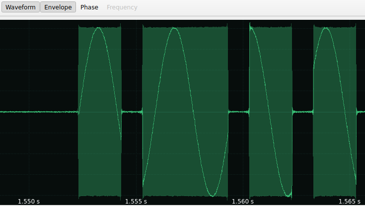The image size is (365, 206).
Task: Click the 1.550 s time label
Action: click(29, 201)
